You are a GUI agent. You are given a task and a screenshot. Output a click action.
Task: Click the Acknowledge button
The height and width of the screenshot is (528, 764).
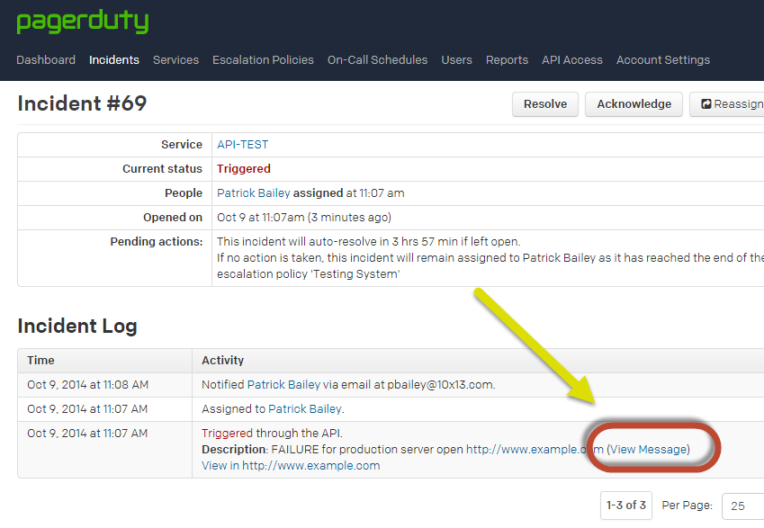point(634,103)
